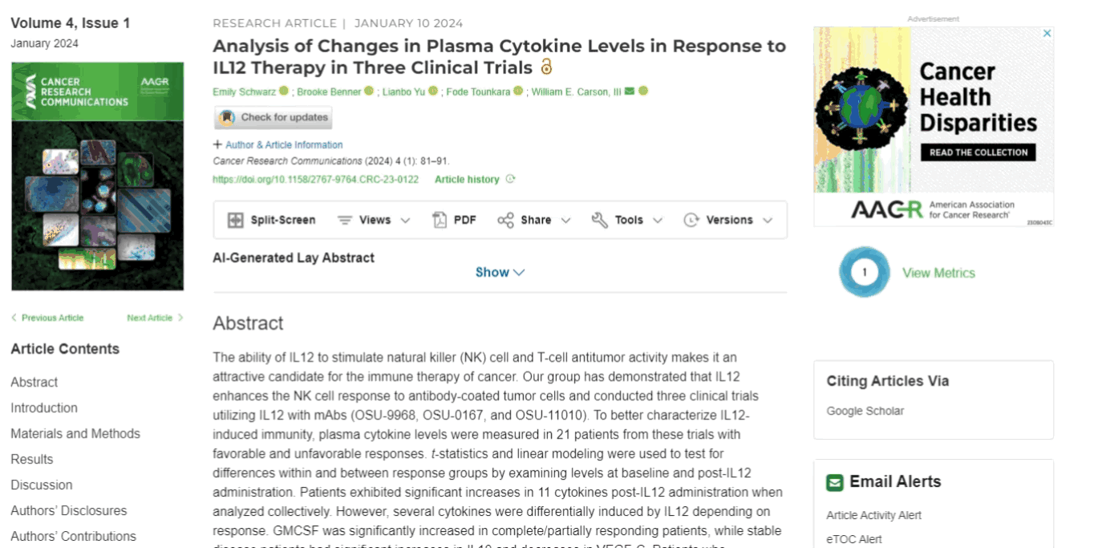The width and height of the screenshot is (1094, 548).
Task: Open the article DOI link
Action: (315, 180)
